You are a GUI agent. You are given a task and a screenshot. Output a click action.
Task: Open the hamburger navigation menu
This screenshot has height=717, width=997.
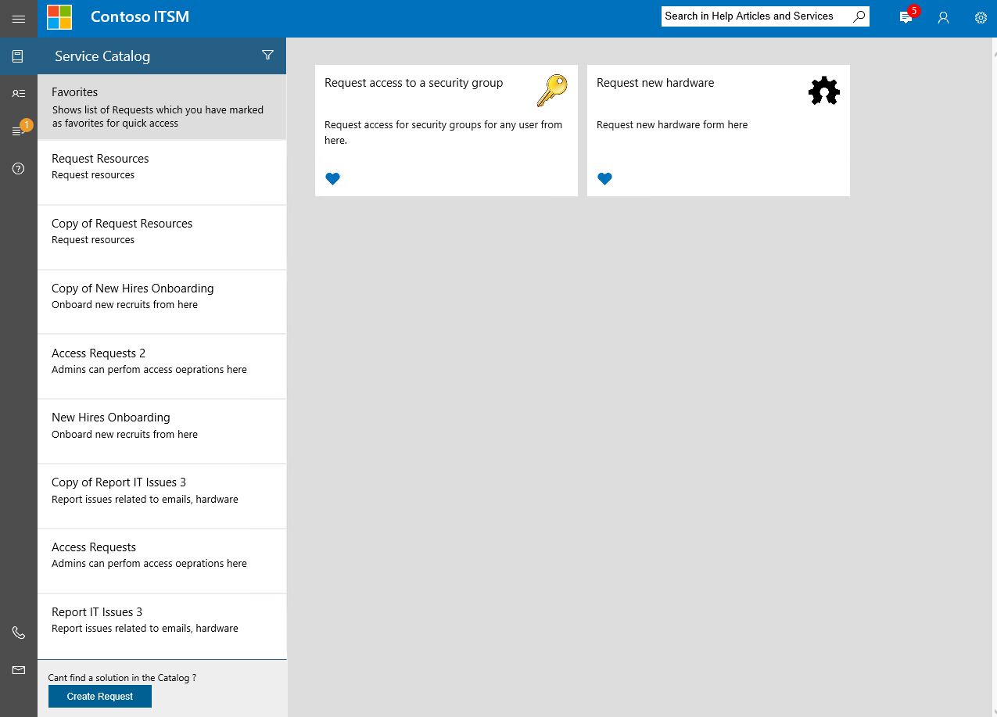coord(19,19)
